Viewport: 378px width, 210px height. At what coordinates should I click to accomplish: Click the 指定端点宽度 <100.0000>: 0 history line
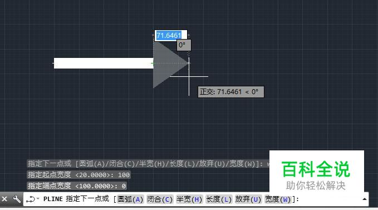[77, 186]
